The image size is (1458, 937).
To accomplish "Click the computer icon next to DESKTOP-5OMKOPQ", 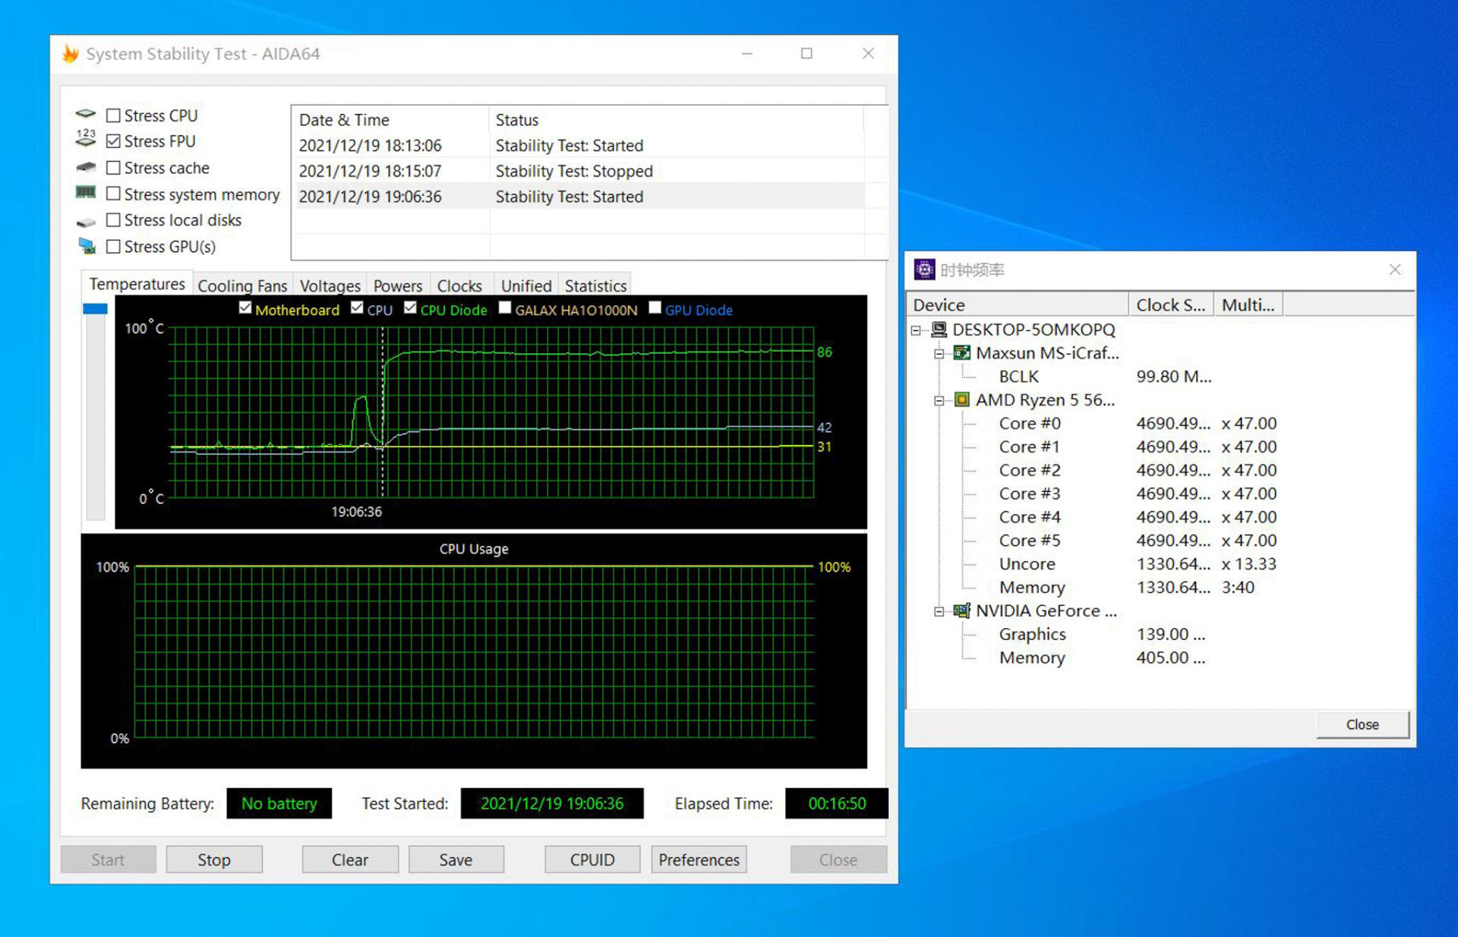I will pyautogui.click(x=939, y=330).
